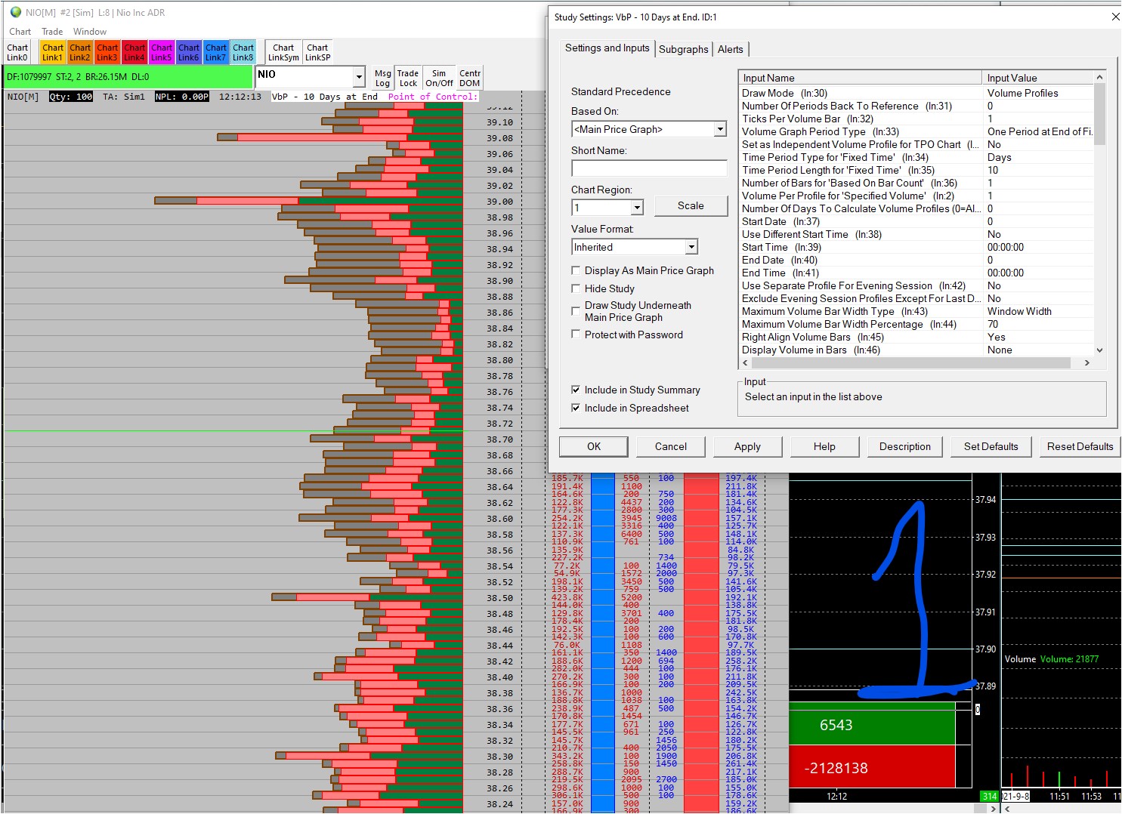The width and height of the screenshot is (1122, 814).
Task: Click the Apply button
Action: pos(747,446)
